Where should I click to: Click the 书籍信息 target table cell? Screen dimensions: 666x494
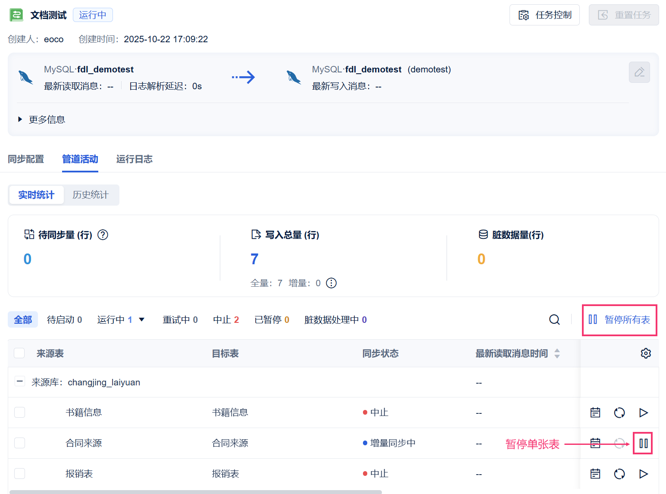[230, 413]
